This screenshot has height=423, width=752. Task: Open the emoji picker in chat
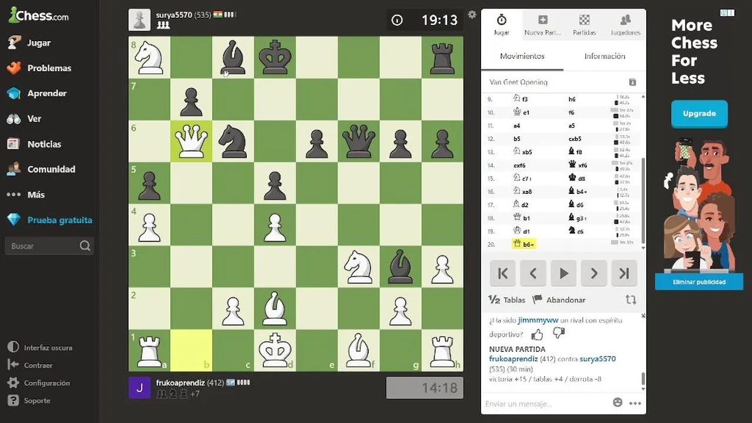click(x=617, y=402)
